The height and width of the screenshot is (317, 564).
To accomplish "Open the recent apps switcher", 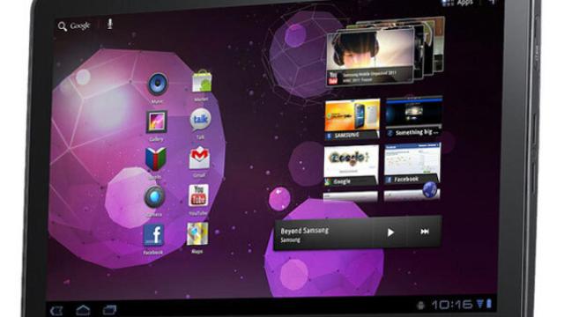I will pos(109,309).
